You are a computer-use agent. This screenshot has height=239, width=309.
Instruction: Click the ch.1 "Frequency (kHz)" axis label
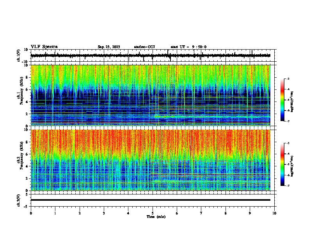(21, 91)
